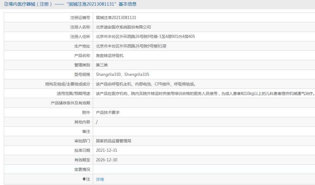Select the expiry date 2026-12-30
This screenshot has height=185, width=315.
[x=107, y=160]
